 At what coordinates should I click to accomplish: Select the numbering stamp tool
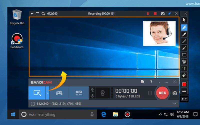click(184, 62)
